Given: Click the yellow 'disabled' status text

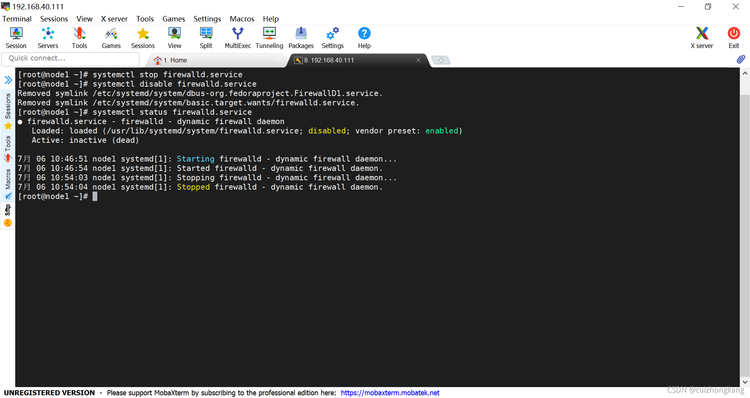Looking at the screenshot, I should pos(327,131).
